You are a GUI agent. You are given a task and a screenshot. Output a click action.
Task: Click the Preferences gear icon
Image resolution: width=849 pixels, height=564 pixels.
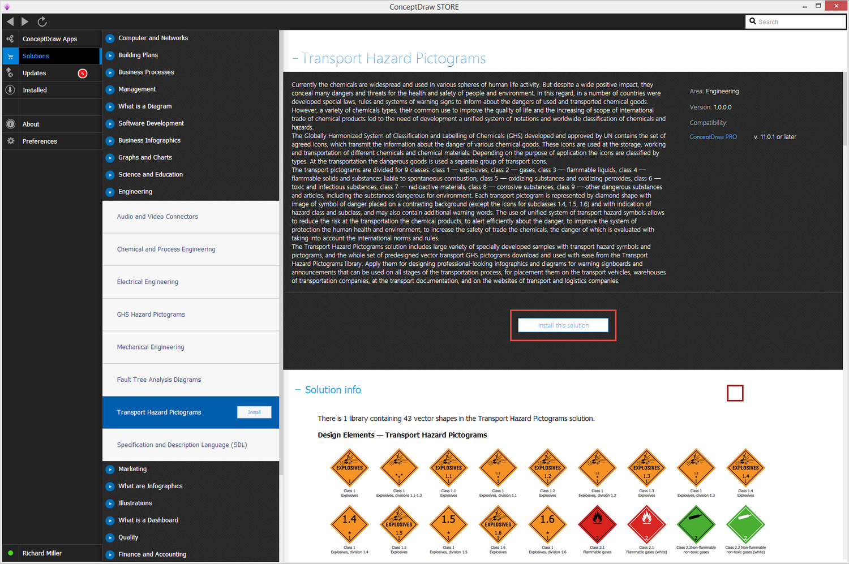[10, 141]
